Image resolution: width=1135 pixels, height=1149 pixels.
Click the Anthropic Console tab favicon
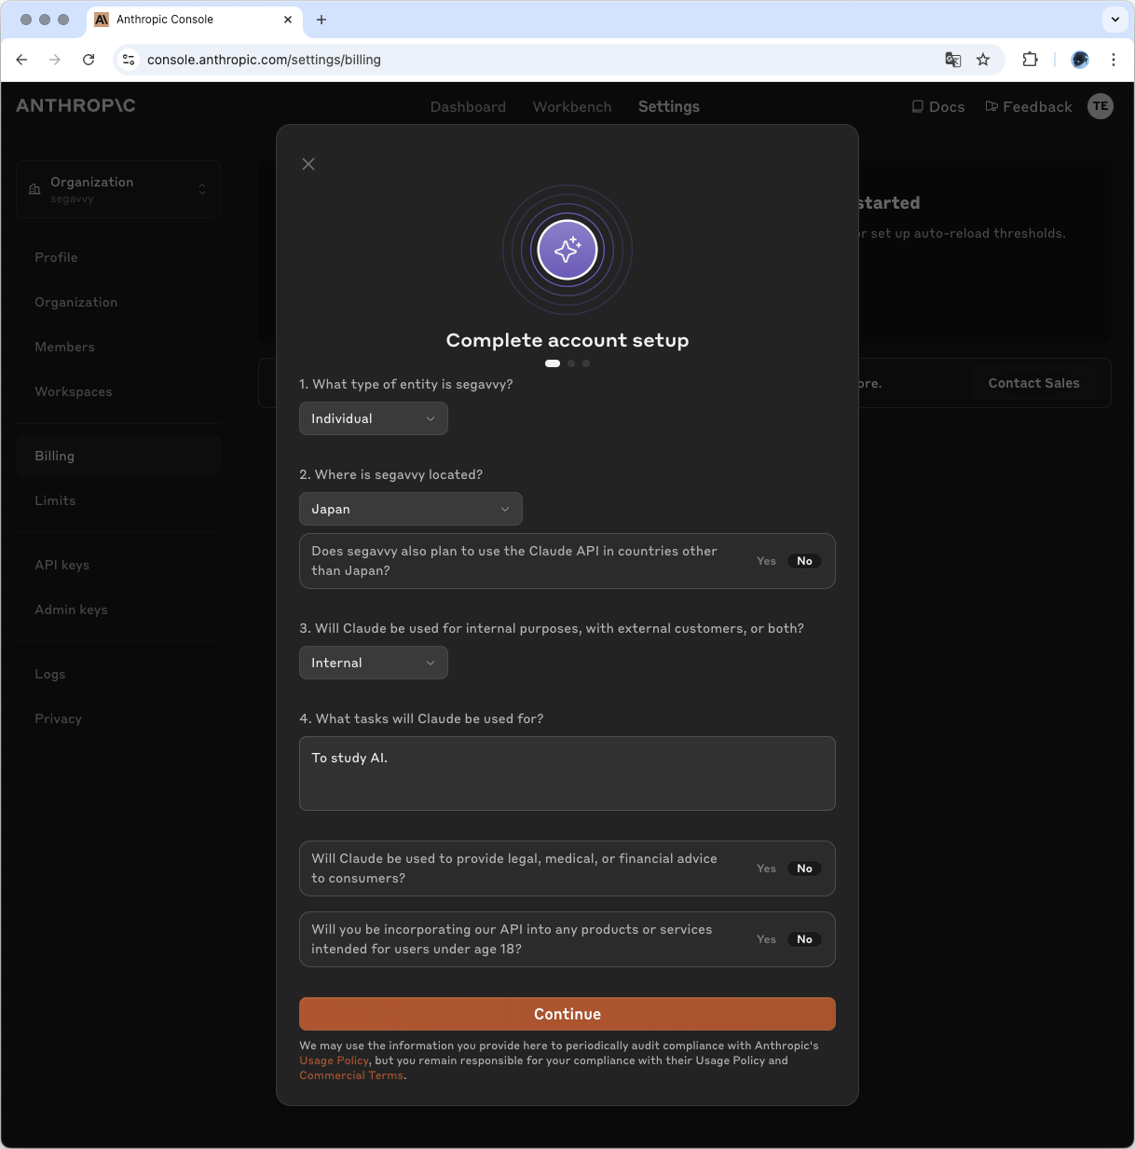[x=102, y=20]
